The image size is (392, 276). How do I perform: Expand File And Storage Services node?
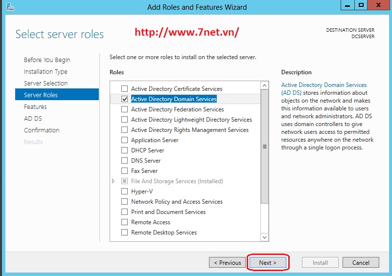(x=113, y=181)
